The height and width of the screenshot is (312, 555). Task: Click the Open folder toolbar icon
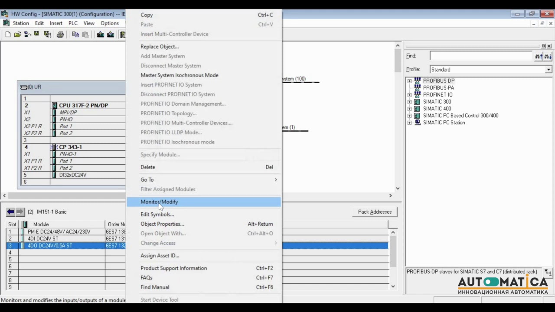[x=17, y=35]
